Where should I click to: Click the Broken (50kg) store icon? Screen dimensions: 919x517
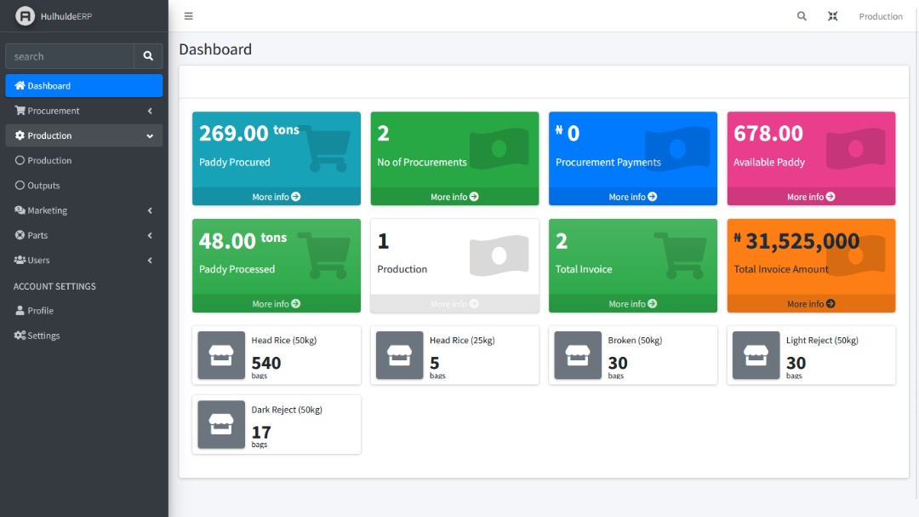(x=578, y=355)
